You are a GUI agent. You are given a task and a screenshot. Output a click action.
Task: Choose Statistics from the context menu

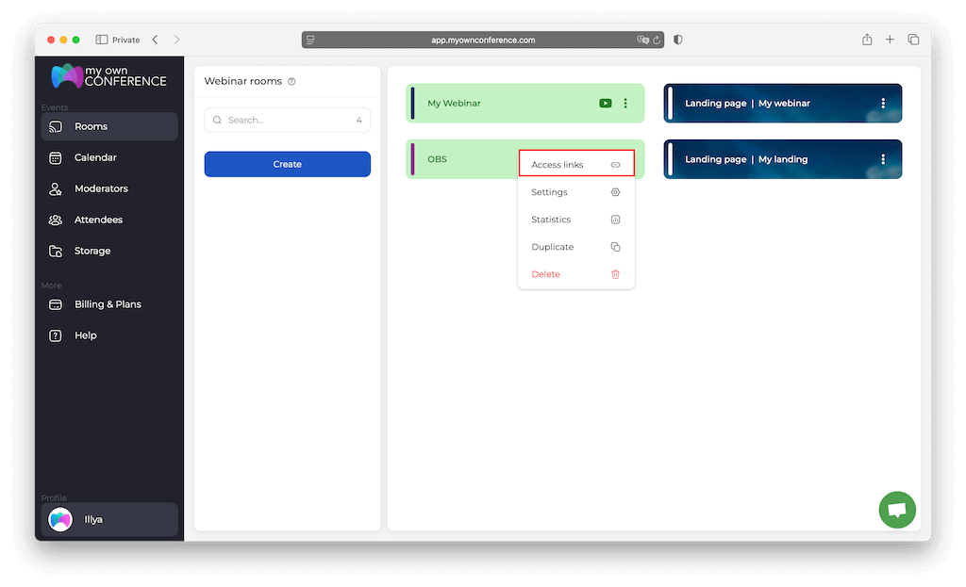[576, 219]
